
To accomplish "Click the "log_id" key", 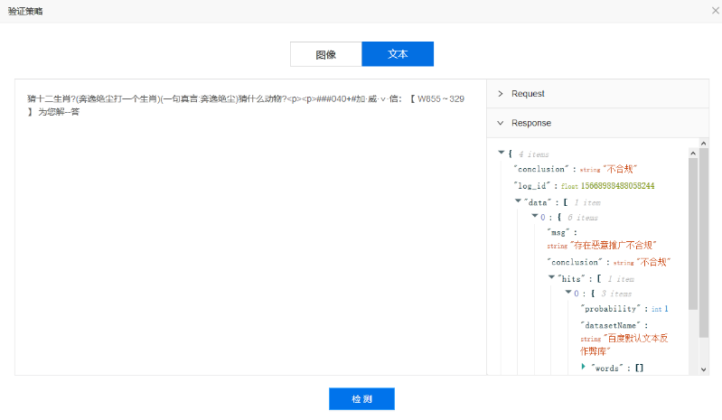I will (x=532, y=186).
